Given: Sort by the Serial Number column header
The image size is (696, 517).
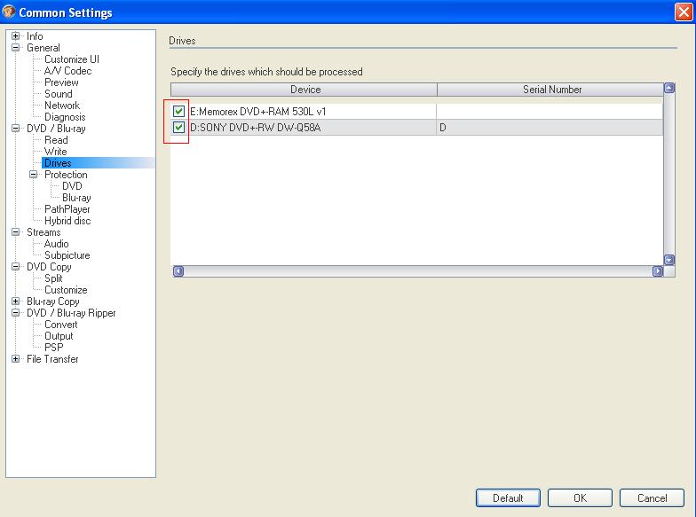Looking at the screenshot, I should (550, 89).
